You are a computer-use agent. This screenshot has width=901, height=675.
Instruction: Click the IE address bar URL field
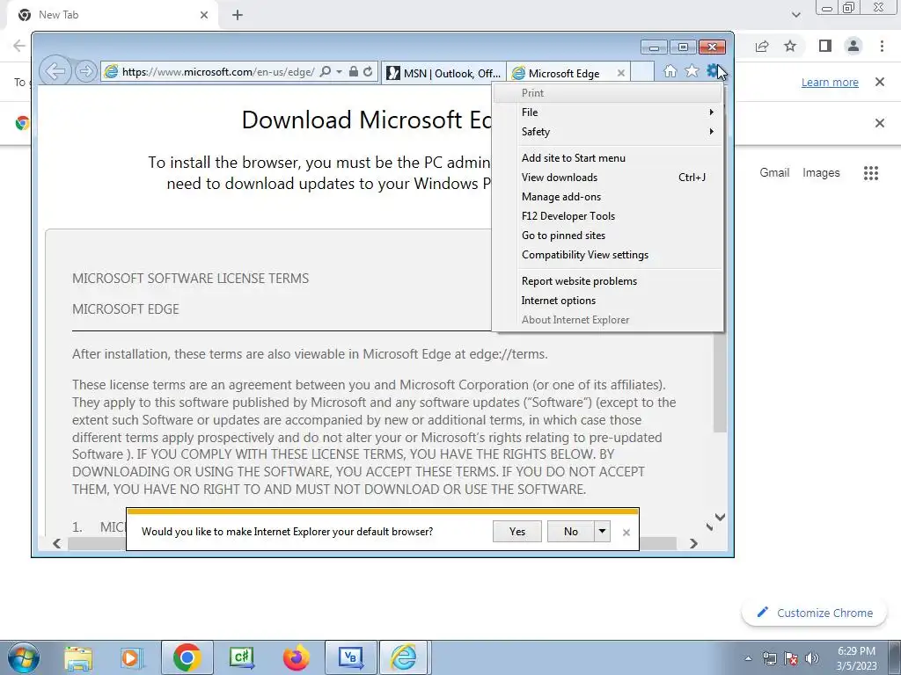(x=218, y=72)
